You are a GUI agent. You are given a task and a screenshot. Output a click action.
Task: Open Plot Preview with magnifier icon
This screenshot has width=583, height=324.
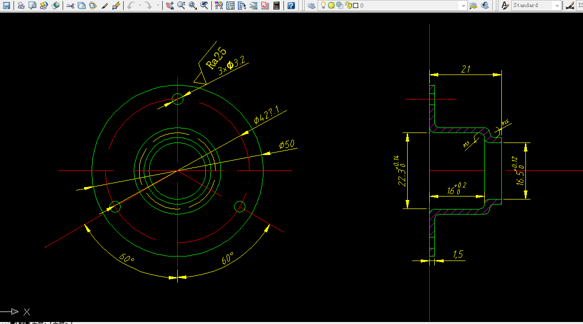33,5
